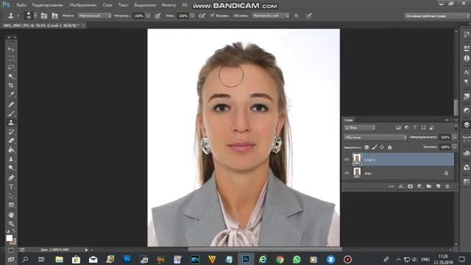Viewport: 471px width, 265px height.
Task: Open the Brush panel from options bar
Action: (44, 15)
